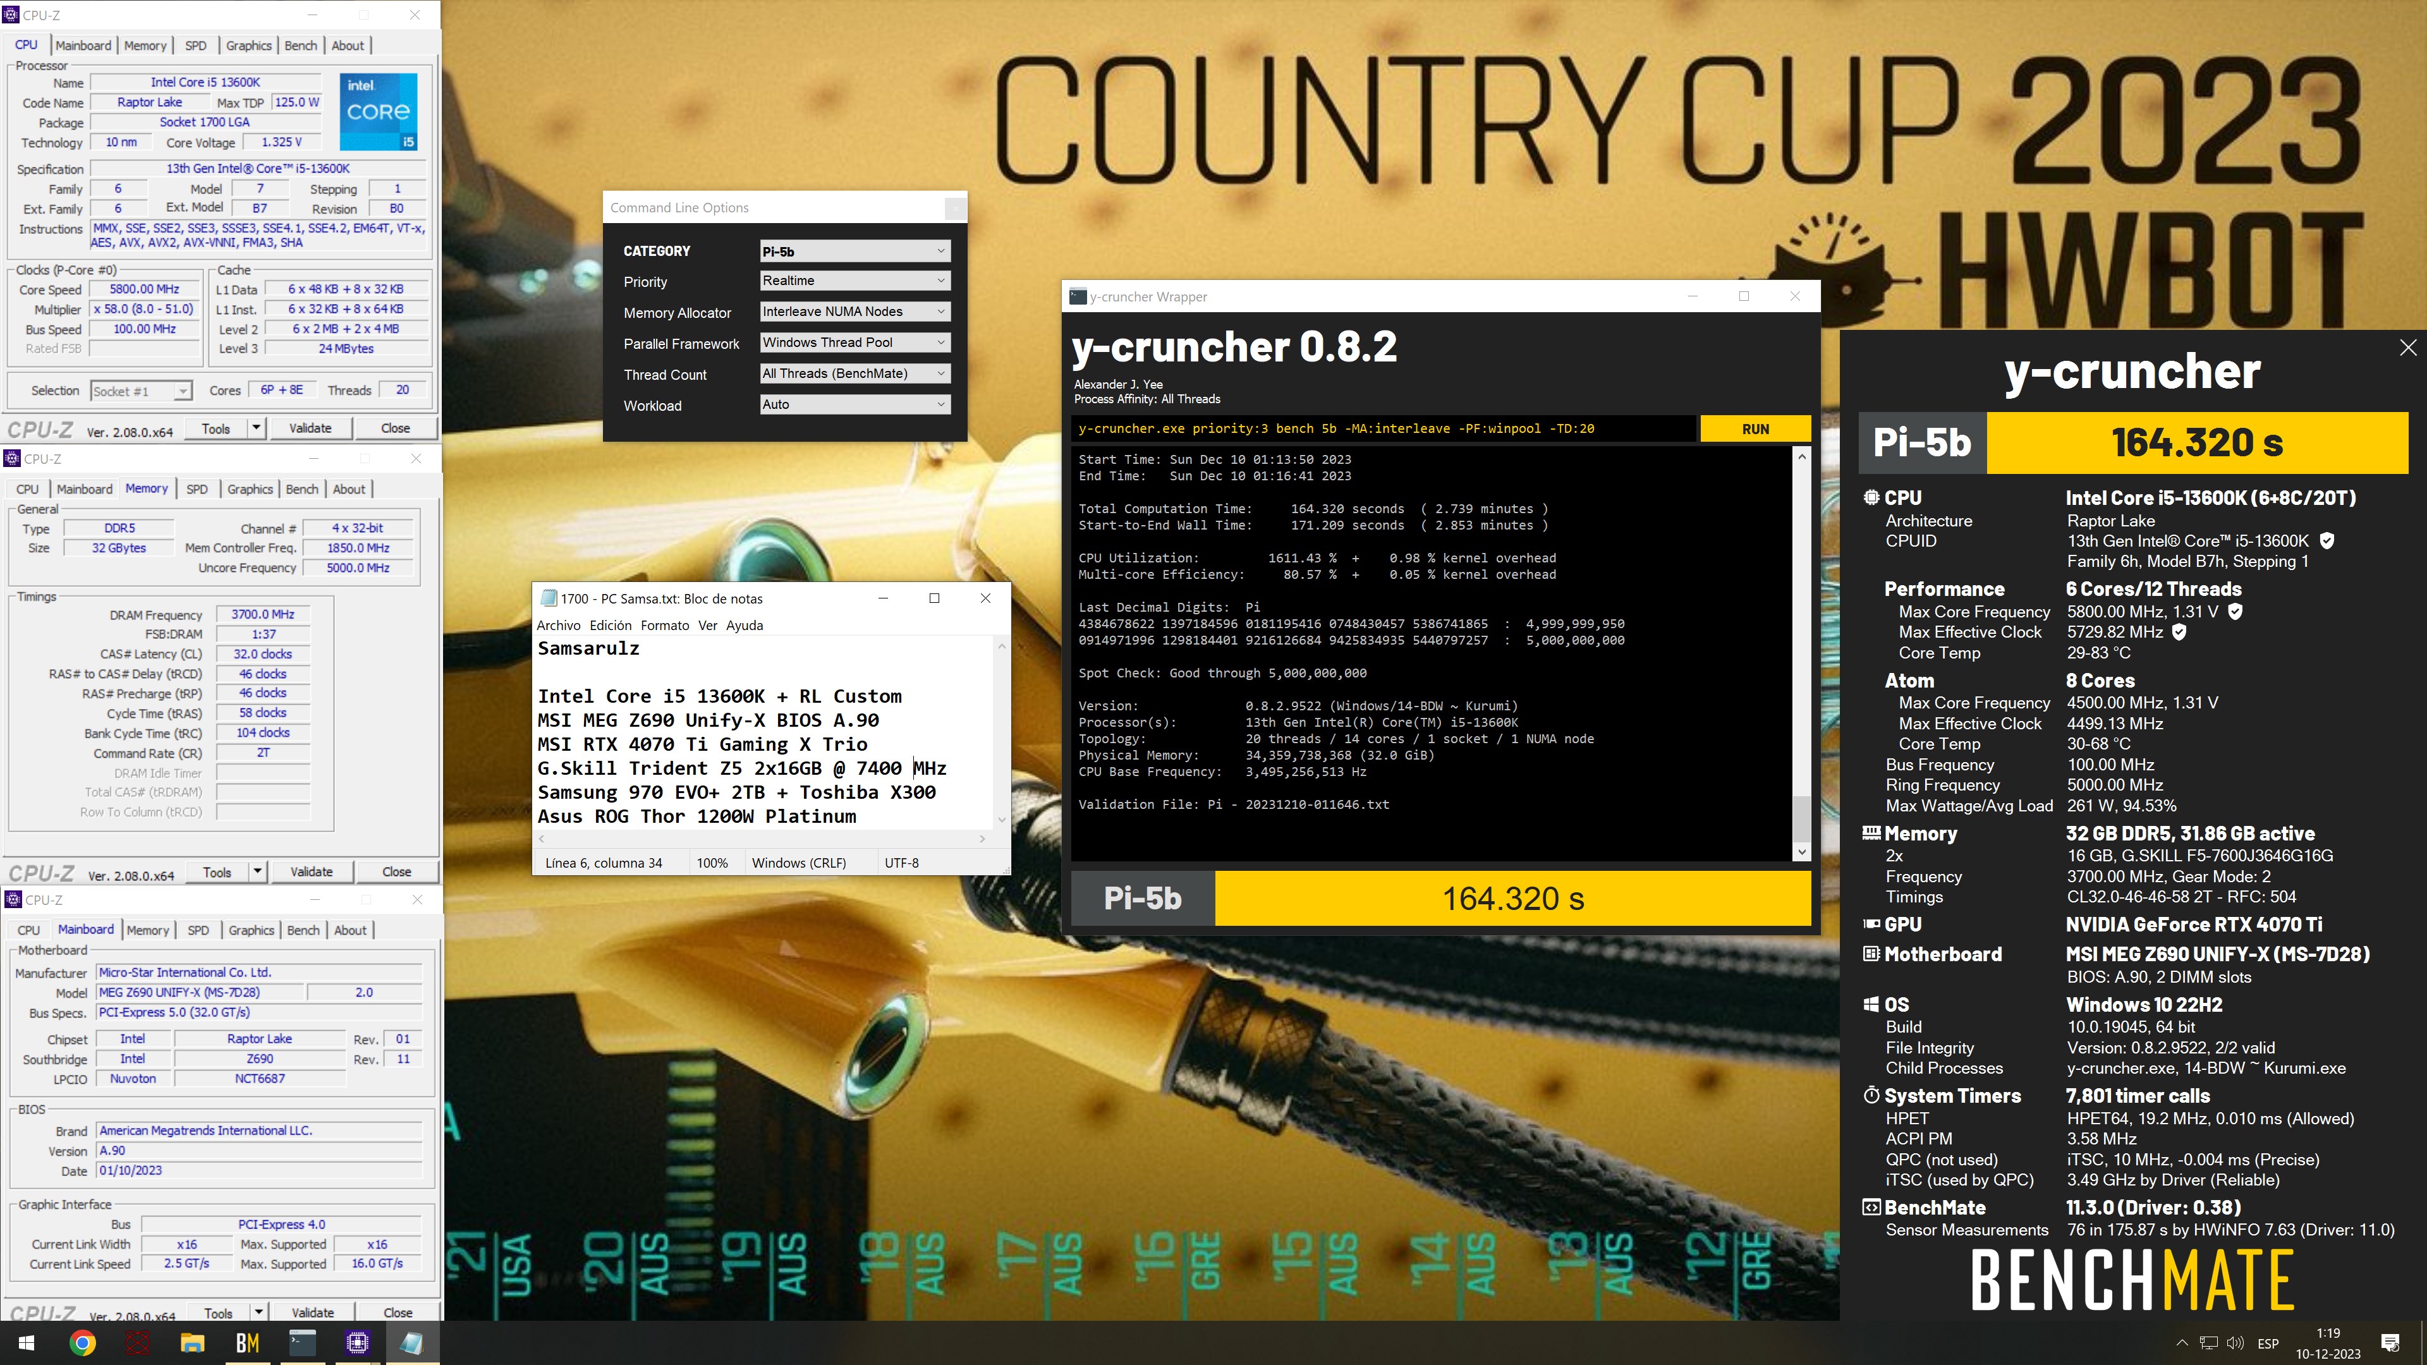The width and height of the screenshot is (2427, 1365).
Task: Open the Formato menu in Notepad
Action: 665,626
